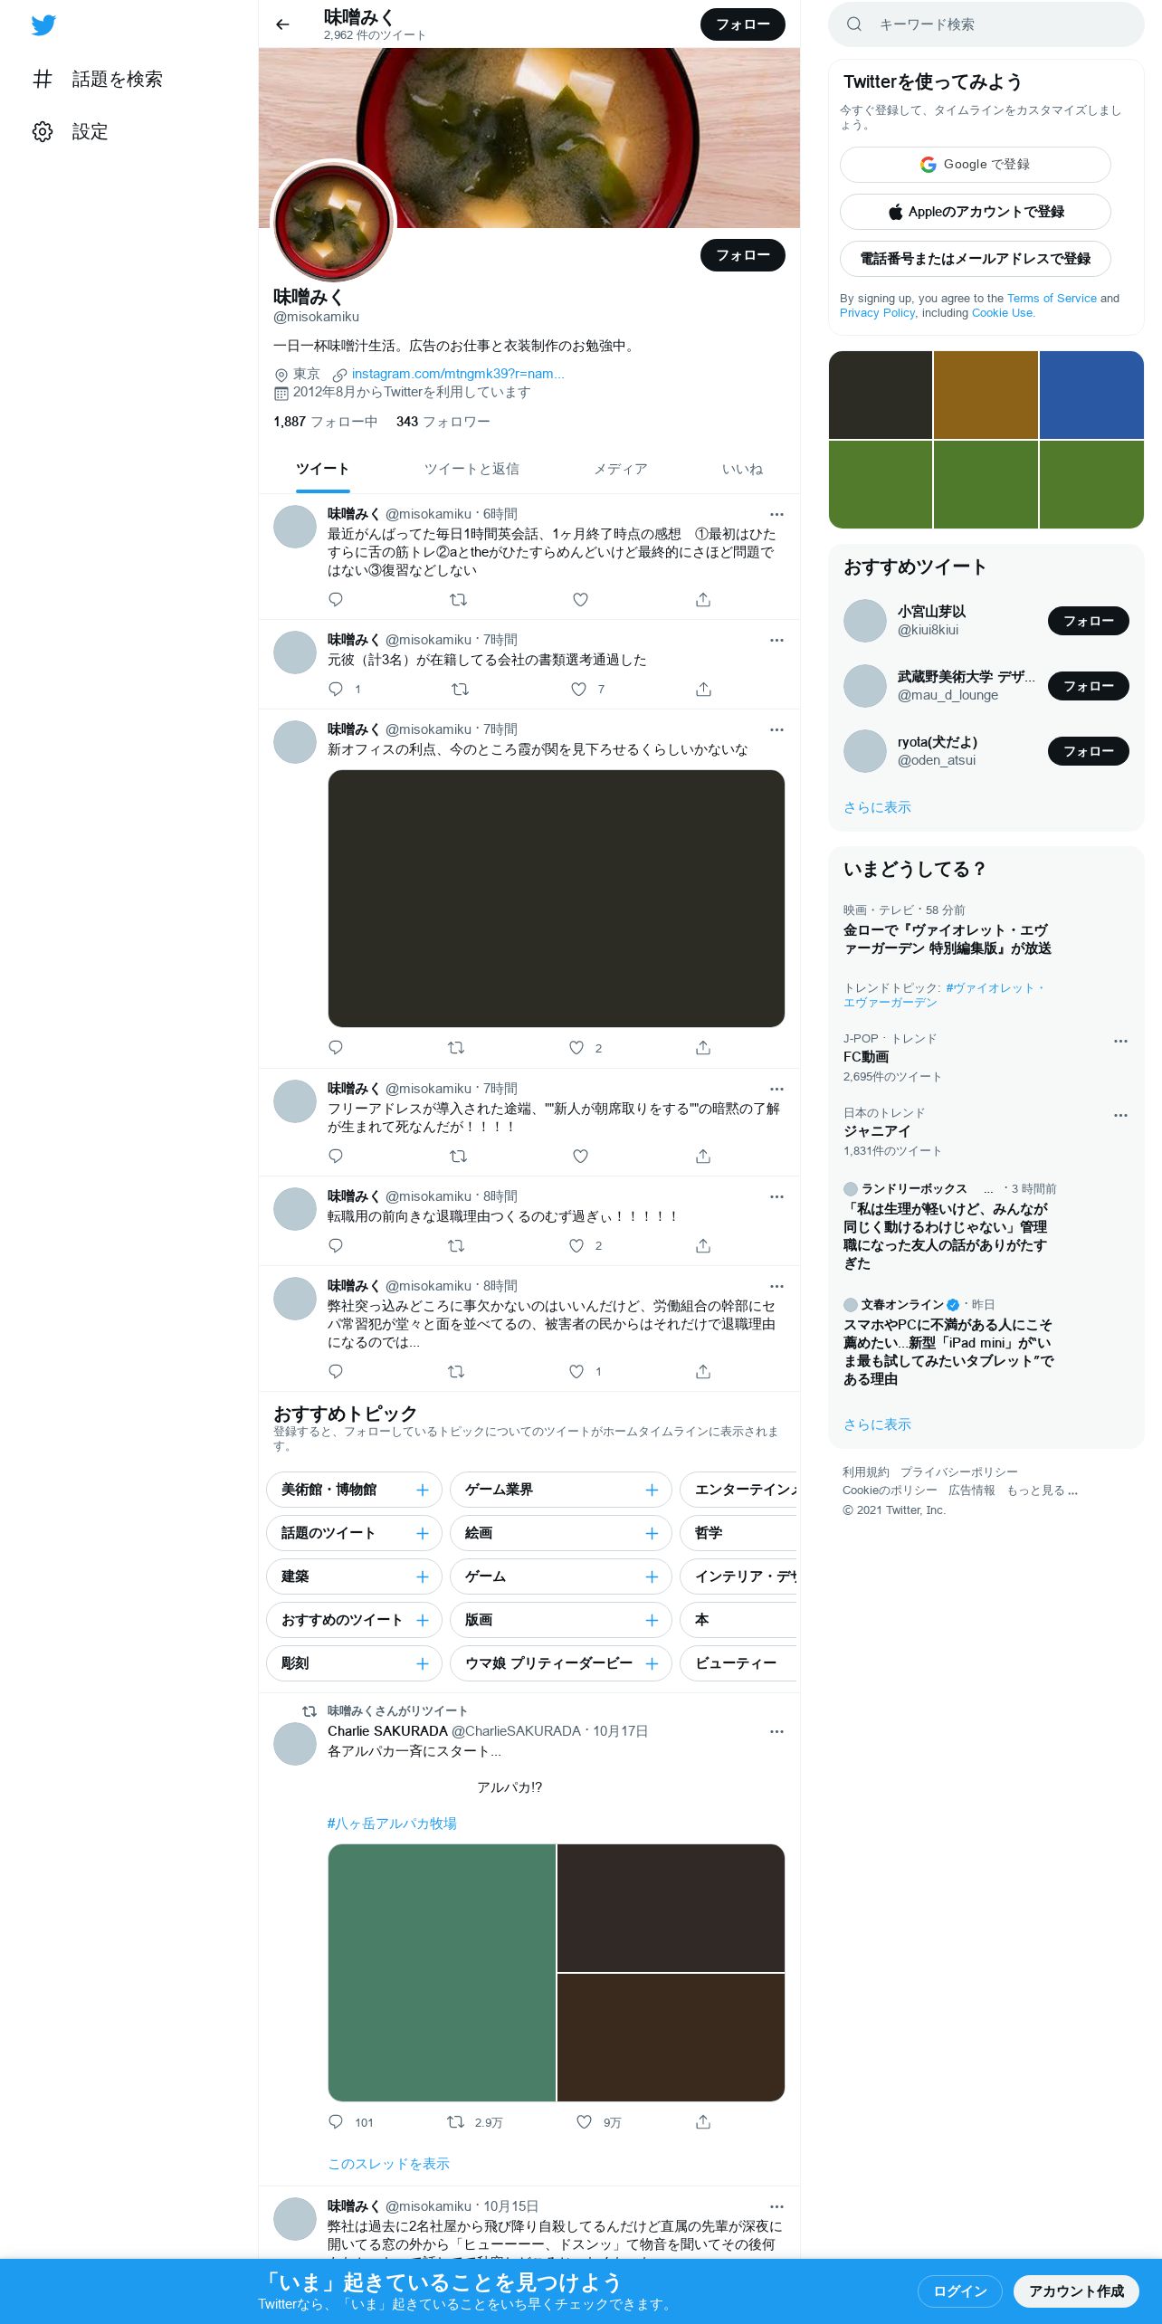Click the Twitter bird logo
Image resolution: width=1162 pixels, height=2324 pixels.
[43, 24]
